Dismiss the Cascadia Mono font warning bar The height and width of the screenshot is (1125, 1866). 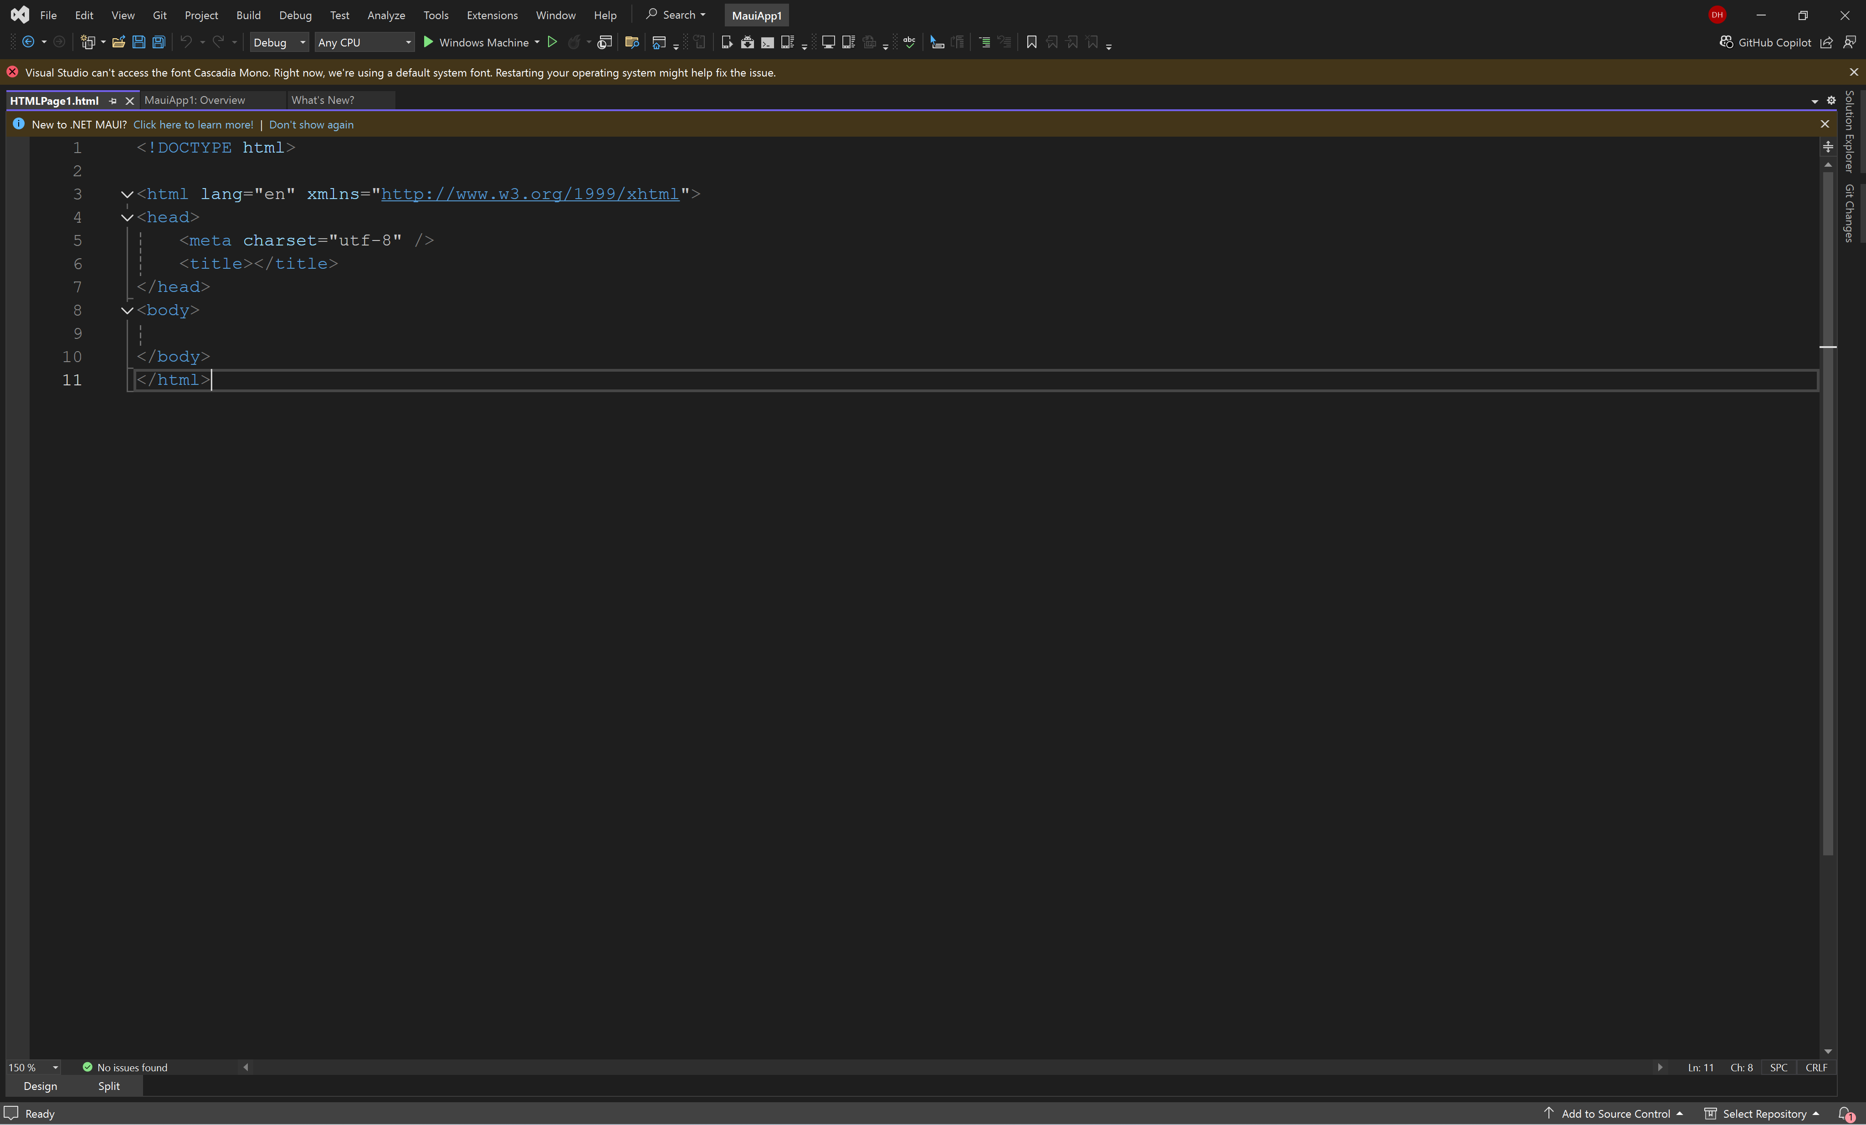[1853, 73]
